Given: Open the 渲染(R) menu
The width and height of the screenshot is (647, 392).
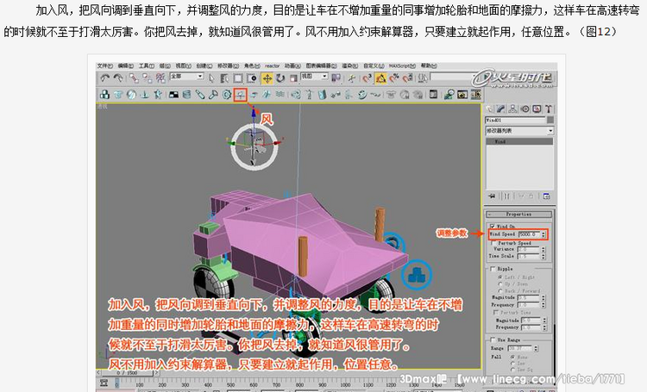Looking at the screenshot, I should [350, 66].
